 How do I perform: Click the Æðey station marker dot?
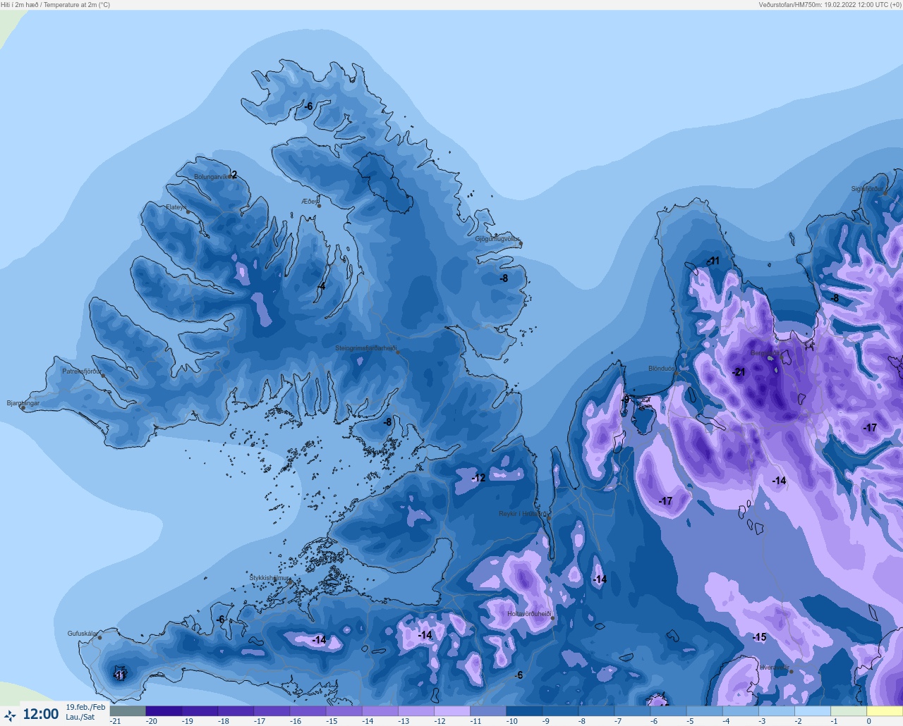[x=319, y=206]
